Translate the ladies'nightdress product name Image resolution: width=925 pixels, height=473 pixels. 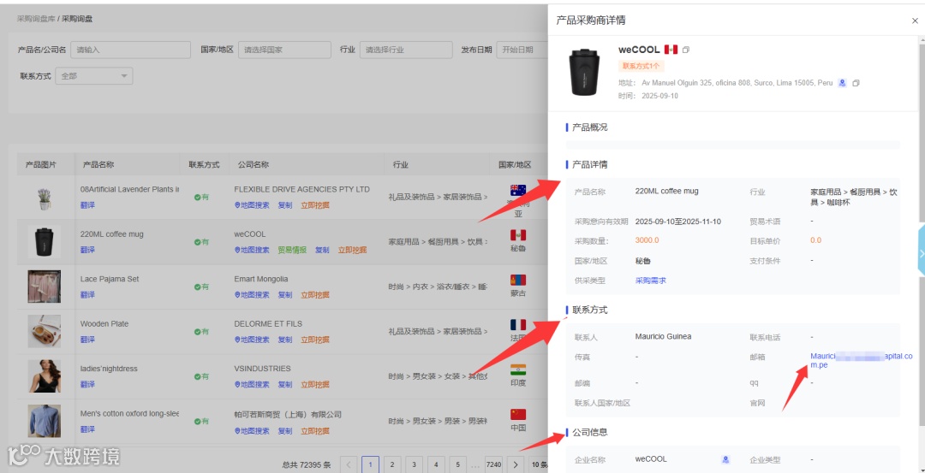click(x=87, y=384)
